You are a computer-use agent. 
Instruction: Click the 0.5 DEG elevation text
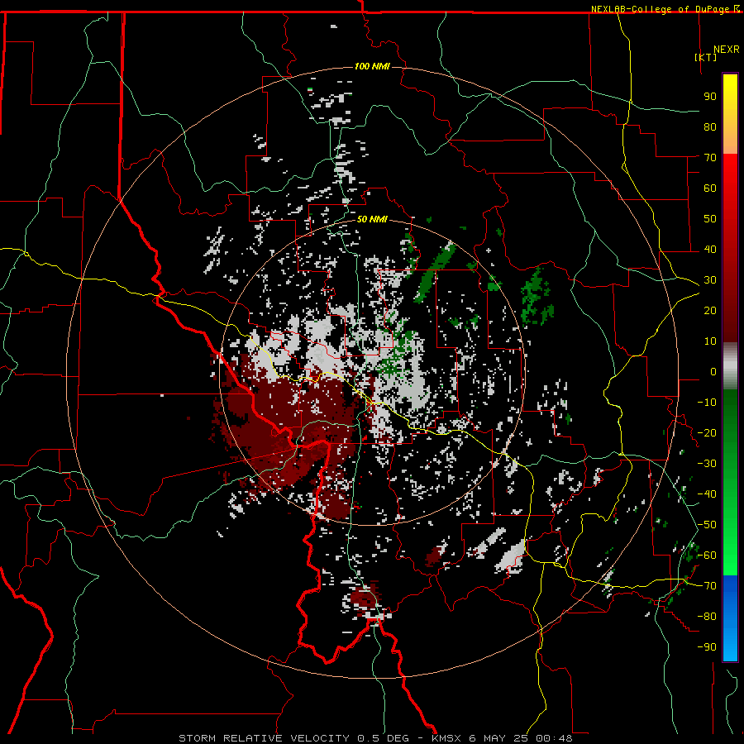(383, 738)
